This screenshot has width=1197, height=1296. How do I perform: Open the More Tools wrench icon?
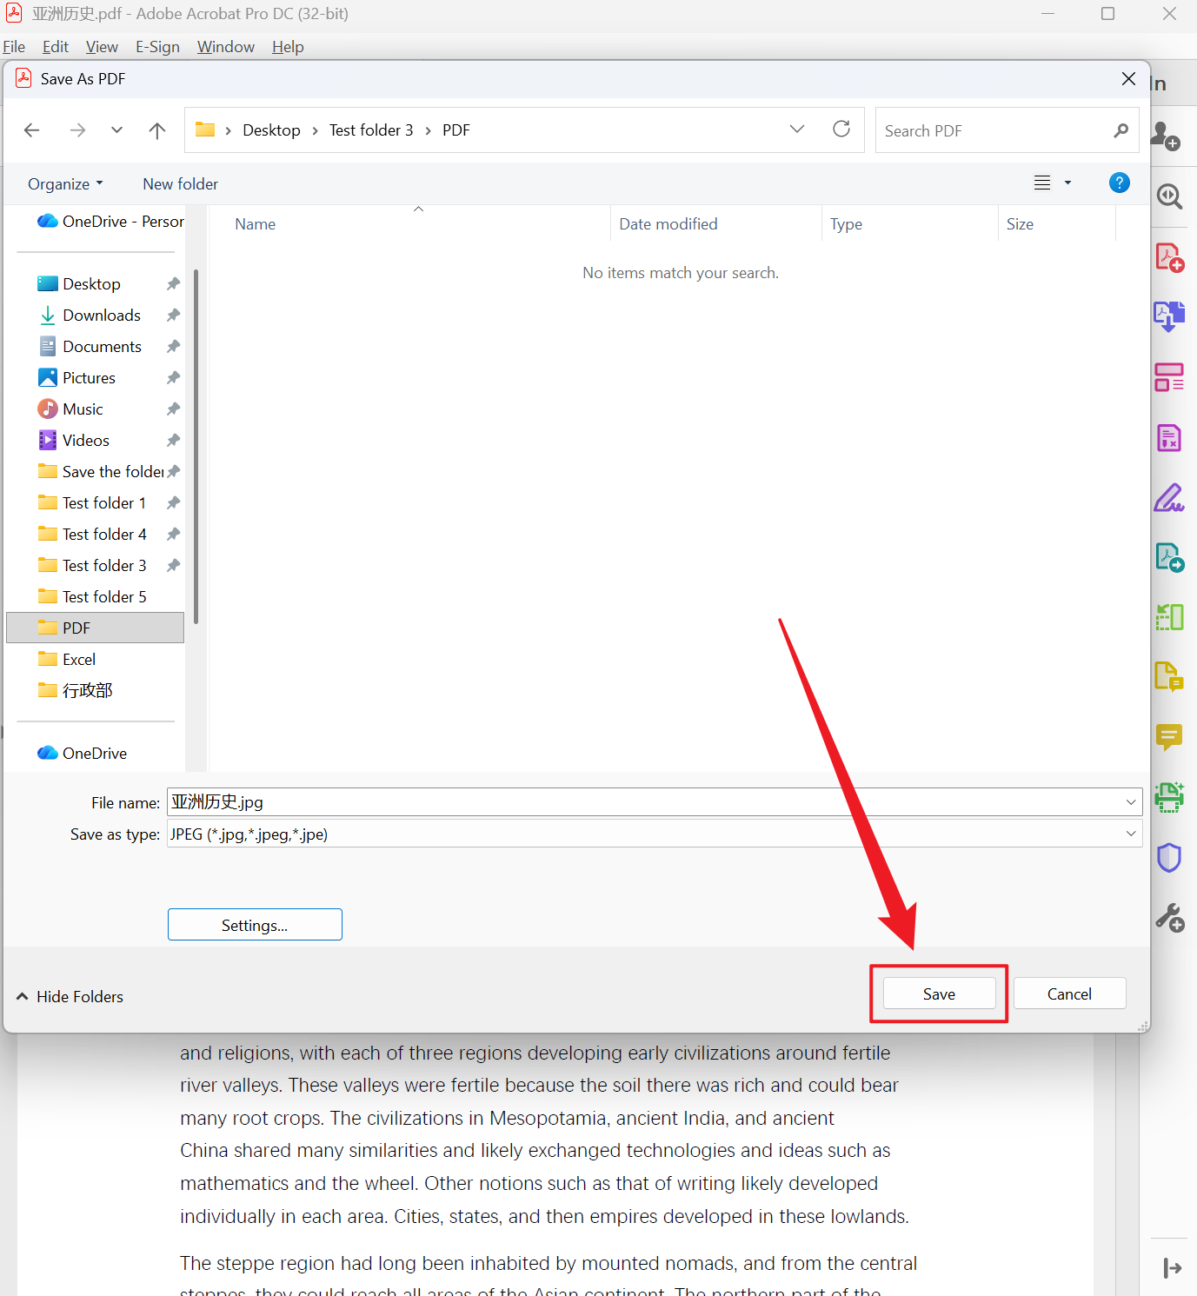tap(1170, 918)
